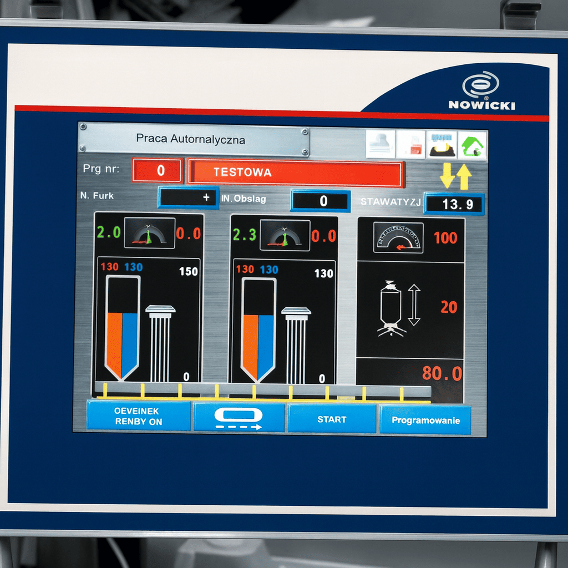Tap the green home icon

click(x=472, y=145)
